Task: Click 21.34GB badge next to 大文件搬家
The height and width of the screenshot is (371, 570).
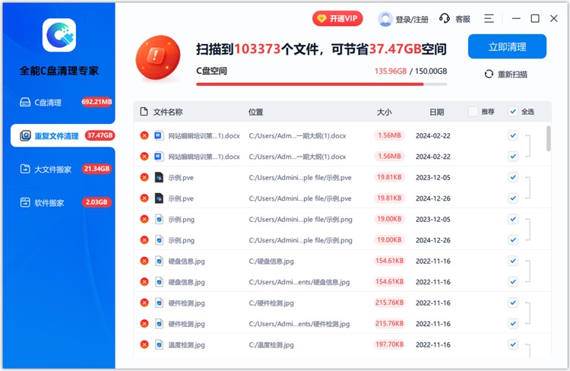Action: pyautogui.click(x=97, y=169)
